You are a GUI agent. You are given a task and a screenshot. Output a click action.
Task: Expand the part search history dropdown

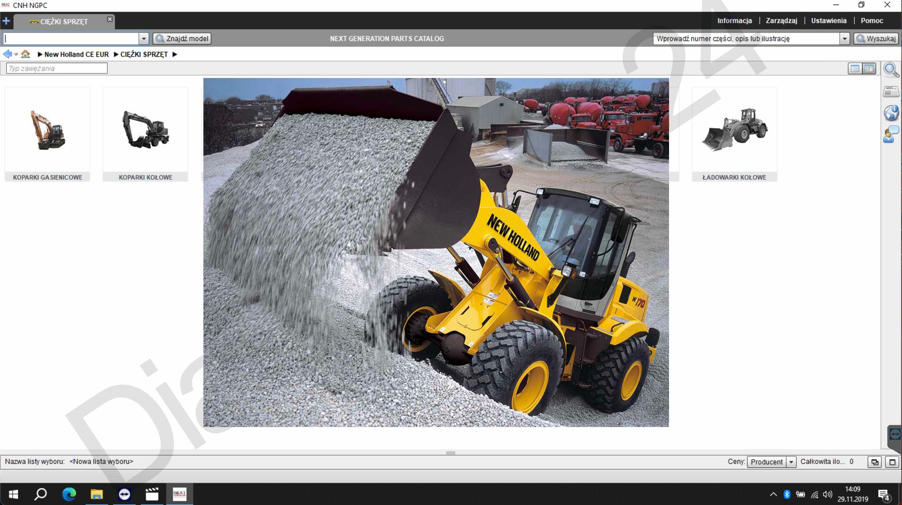click(x=845, y=39)
